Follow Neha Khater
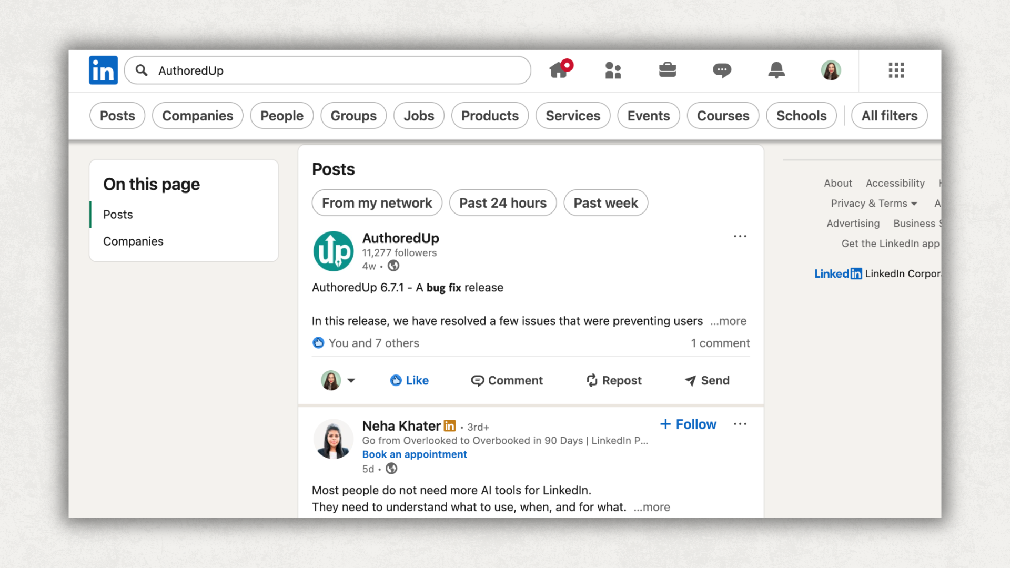The height and width of the screenshot is (568, 1010). point(688,424)
